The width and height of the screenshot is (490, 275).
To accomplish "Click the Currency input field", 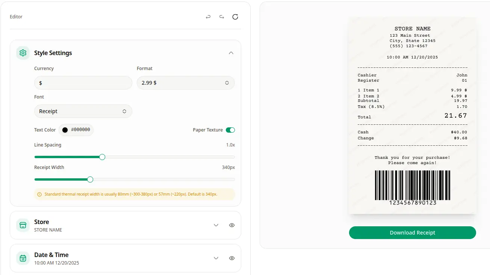I will [83, 82].
